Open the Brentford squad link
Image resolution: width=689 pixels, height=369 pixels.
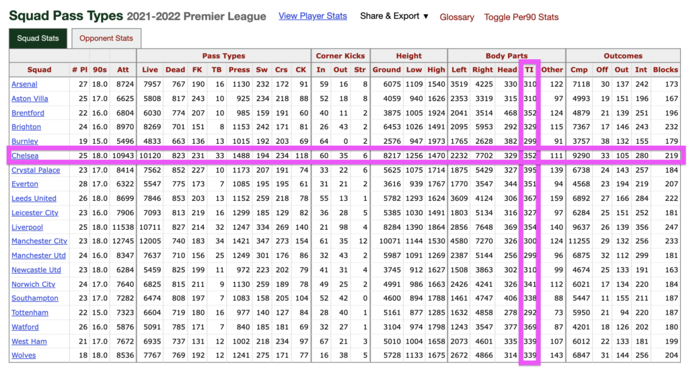pos(28,113)
